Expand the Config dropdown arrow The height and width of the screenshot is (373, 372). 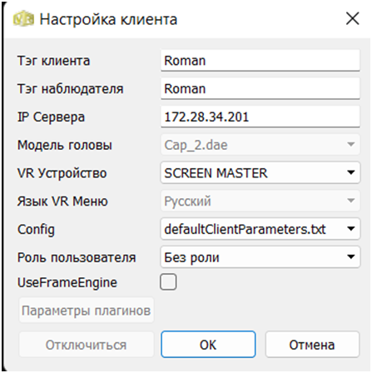[351, 229]
